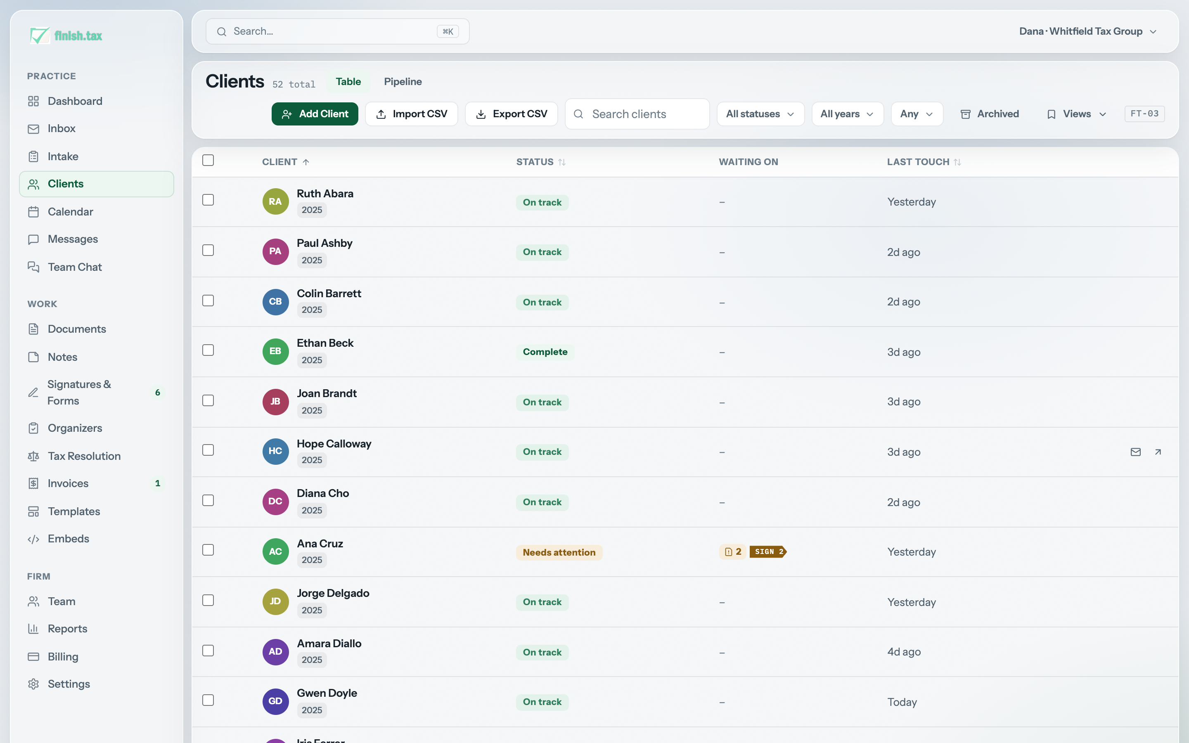Click the open arrow icon on Hope Calloway's row
The height and width of the screenshot is (743, 1189).
coord(1158,452)
